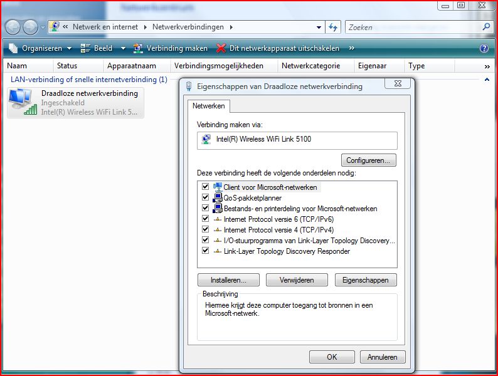Click Verbinding maken in the toolbar

click(x=170, y=48)
